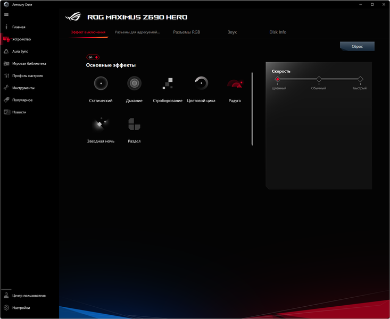
Task: Open Настройки label at bottom
Action: click(21, 308)
